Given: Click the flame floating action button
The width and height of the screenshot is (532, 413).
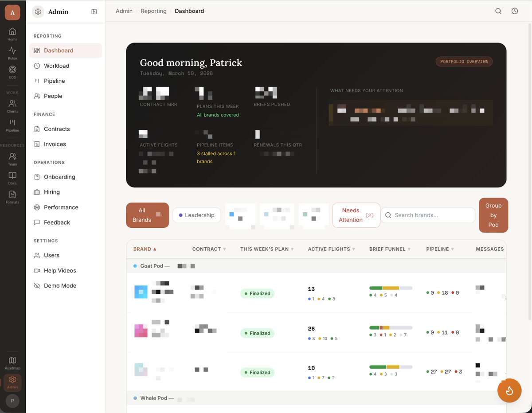Looking at the screenshot, I should pos(509,390).
